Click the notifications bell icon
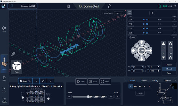Screen dimensions: 178x106 click(175, 6)
